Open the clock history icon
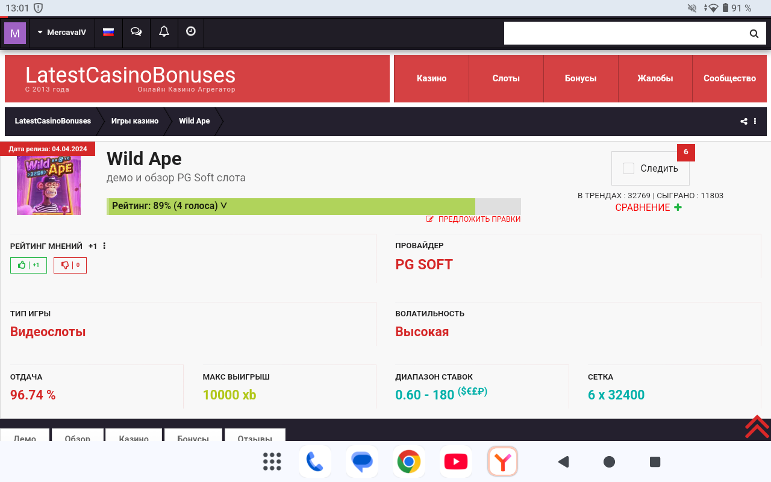This screenshot has height=482, width=771. tap(191, 32)
